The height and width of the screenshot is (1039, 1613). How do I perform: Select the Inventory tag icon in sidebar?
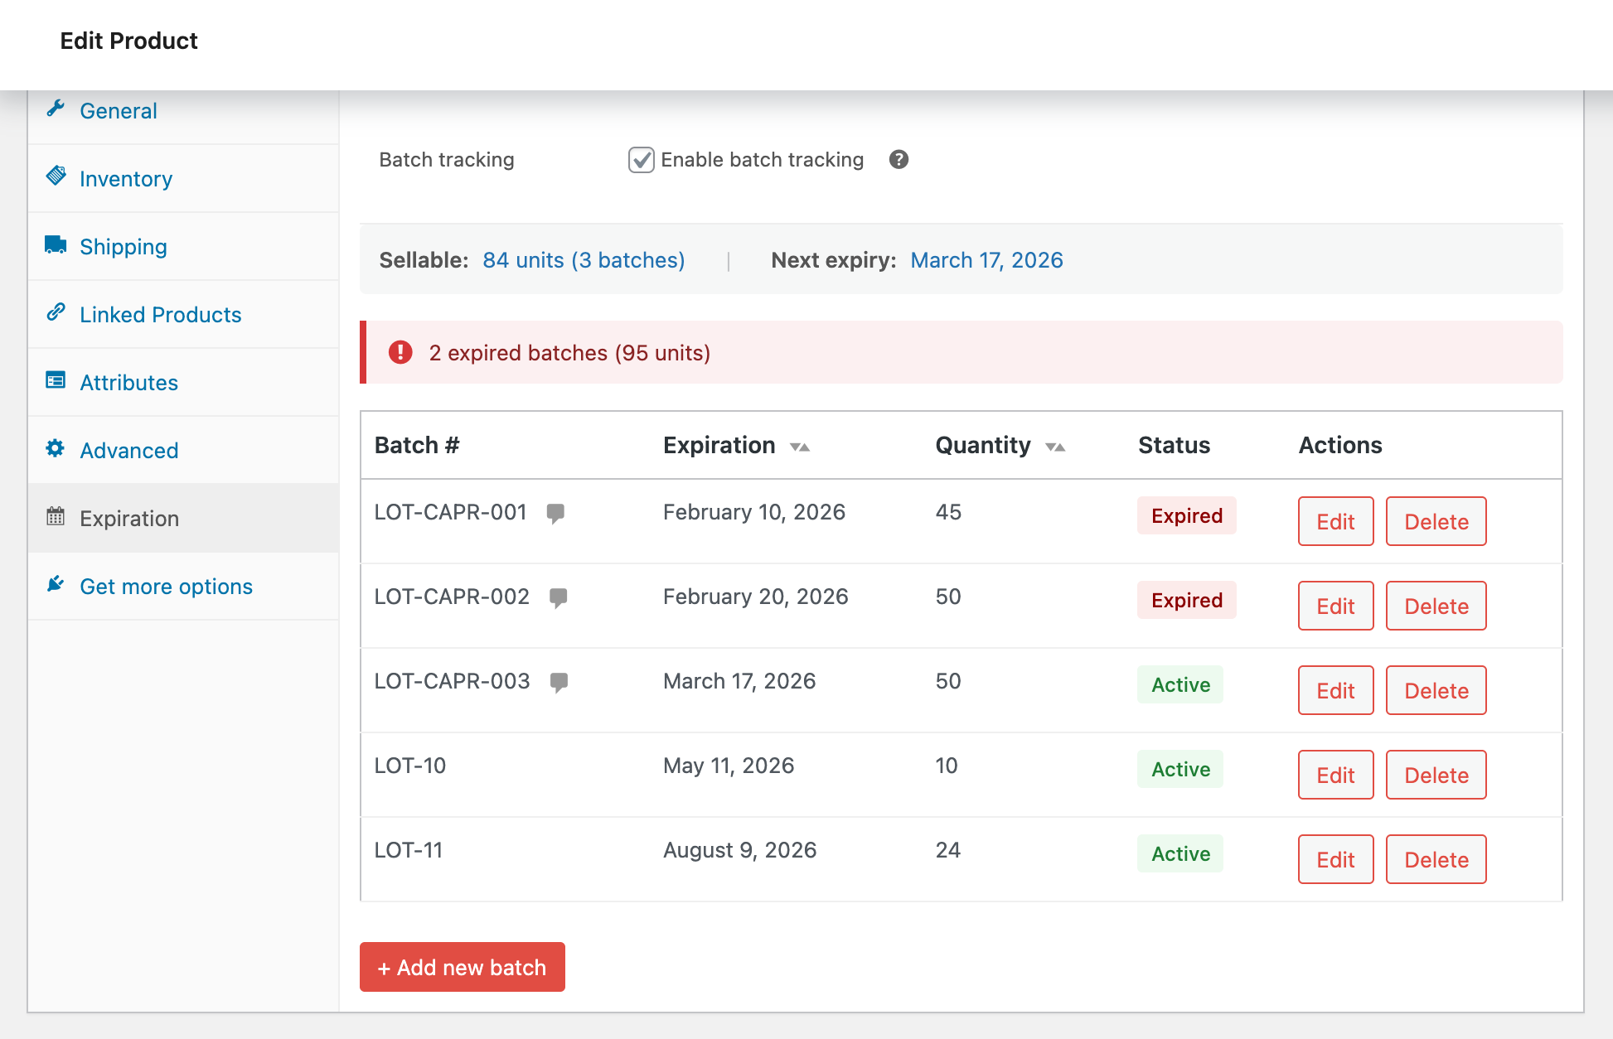point(56,177)
